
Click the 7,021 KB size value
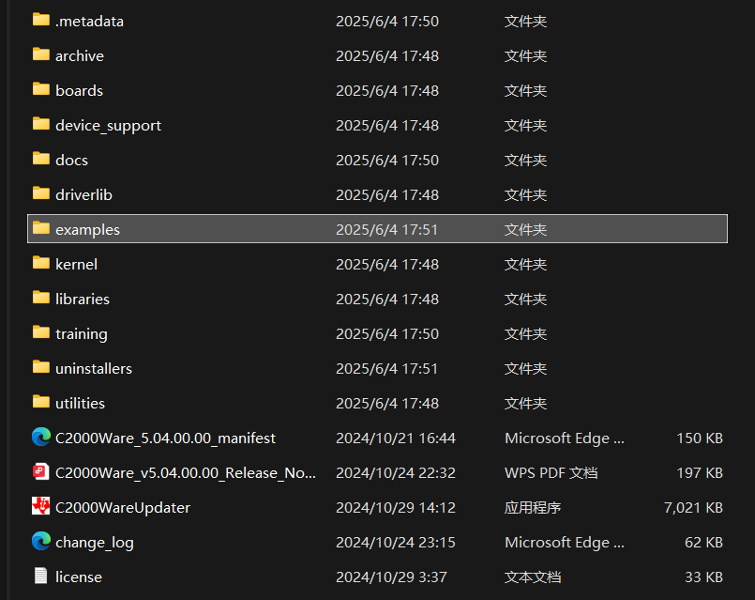[x=693, y=507]
